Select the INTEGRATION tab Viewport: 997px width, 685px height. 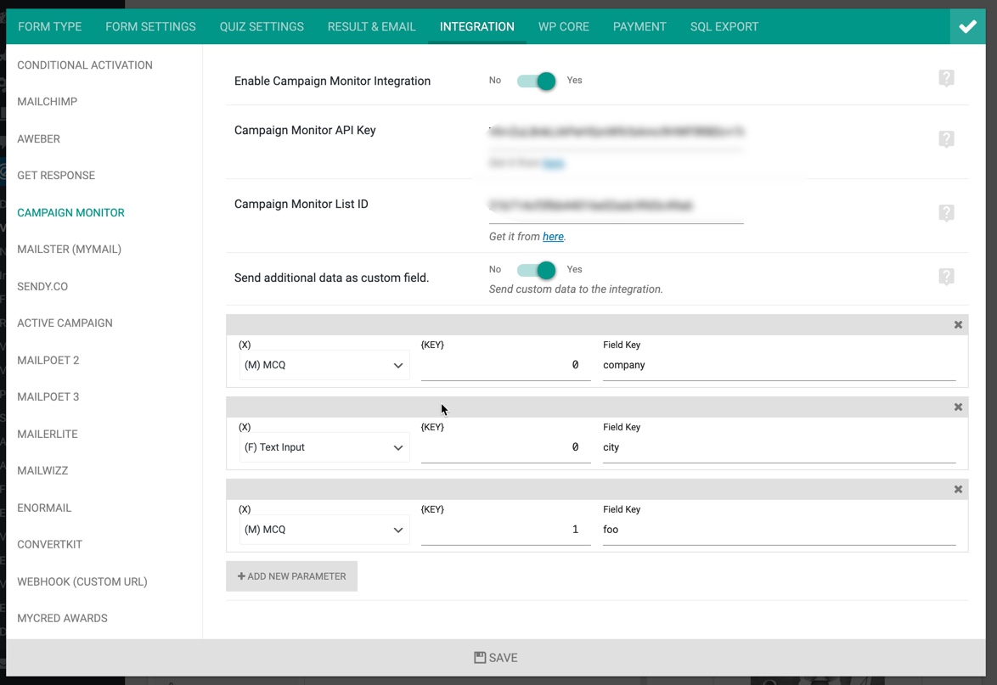[x=477, y=26]
